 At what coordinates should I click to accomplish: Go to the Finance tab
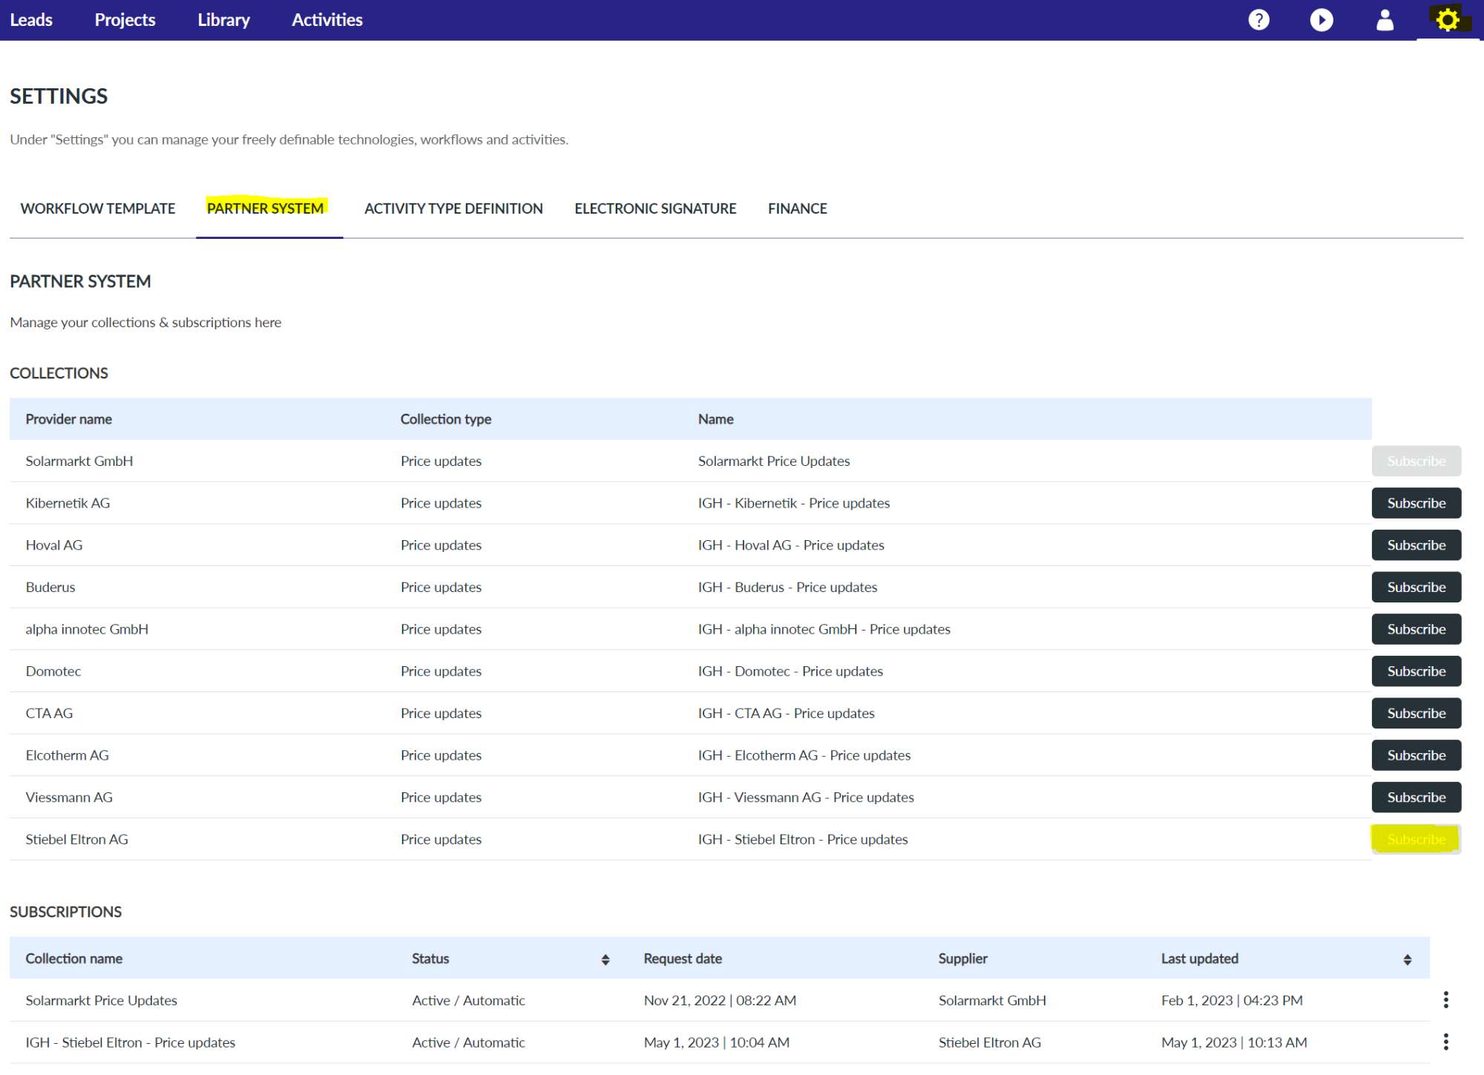click(797, 208)
